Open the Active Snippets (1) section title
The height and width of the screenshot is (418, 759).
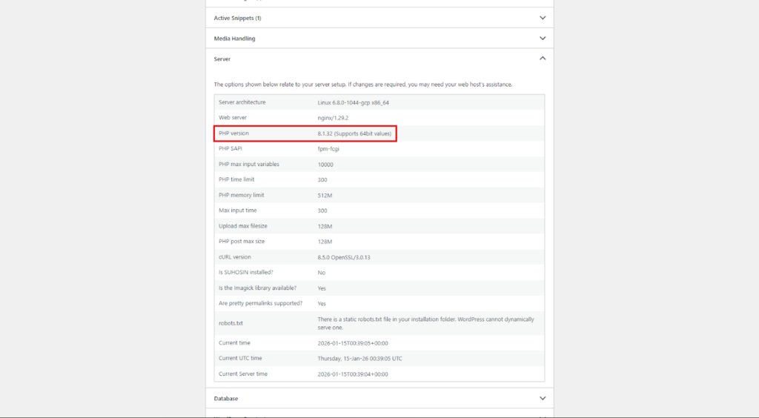tap(237, 18)
